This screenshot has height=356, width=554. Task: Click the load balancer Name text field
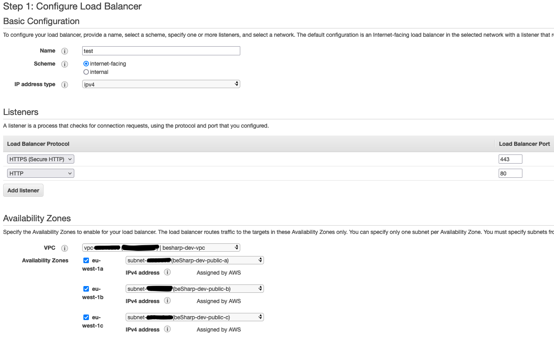coord(161,51)
